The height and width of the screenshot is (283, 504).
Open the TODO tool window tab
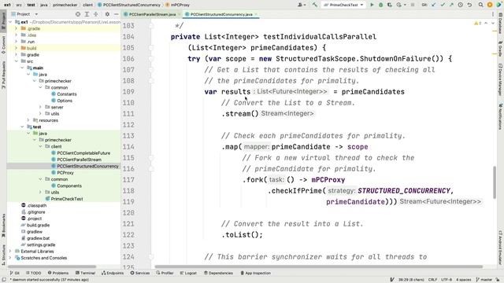click(x=33, y=273)
